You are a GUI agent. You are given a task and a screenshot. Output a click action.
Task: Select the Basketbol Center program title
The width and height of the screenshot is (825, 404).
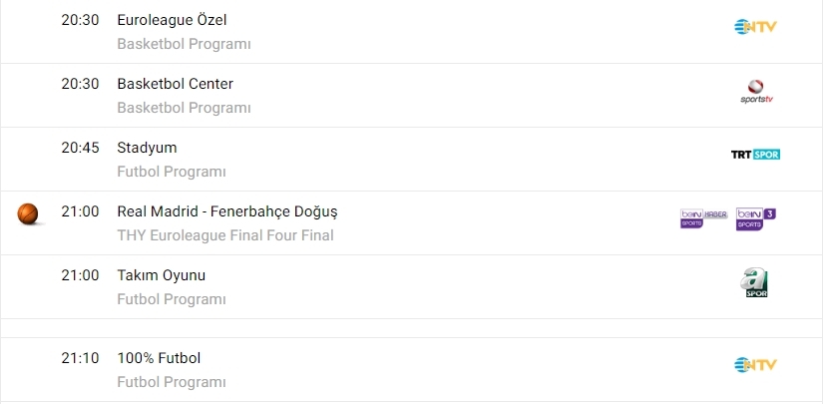click(x=175, y=84)
